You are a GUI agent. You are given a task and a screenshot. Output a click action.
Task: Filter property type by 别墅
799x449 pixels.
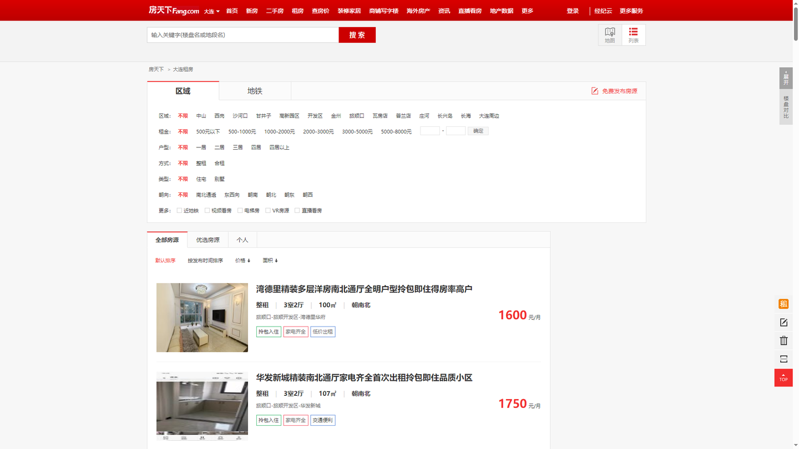pos(220,179)
